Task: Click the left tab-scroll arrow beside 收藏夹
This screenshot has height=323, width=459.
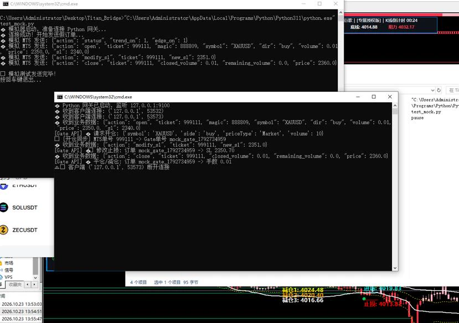Action: (28, 284)
